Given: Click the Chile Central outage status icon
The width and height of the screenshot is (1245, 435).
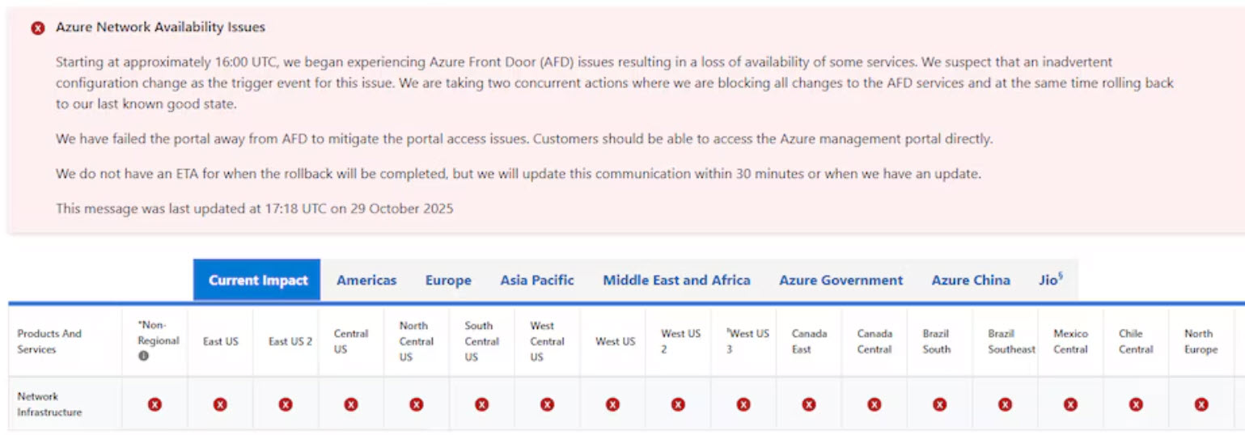Looking at the screenshot, I should [x=1136, y=404].
